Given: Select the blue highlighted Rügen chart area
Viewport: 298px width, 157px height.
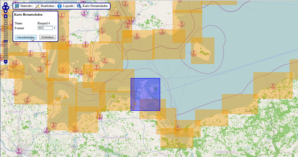Looking at the screenshot, I should click(x=145, y=94).
